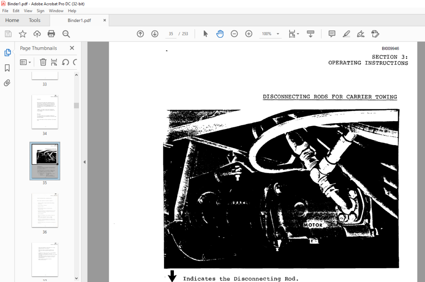Click the page number input field
The height and width of the screenshot is (282, 425).
tap(171, 34)
